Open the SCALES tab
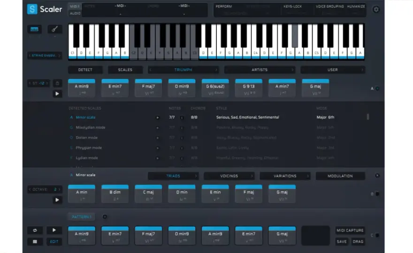The height and width of the screenshot is (253, 413). [125, 70]
